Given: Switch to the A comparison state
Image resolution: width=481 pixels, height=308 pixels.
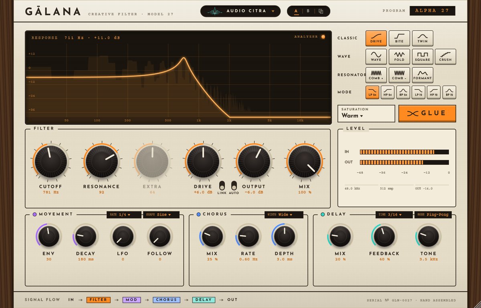Looking at the screenshot, I should [296, 11].
